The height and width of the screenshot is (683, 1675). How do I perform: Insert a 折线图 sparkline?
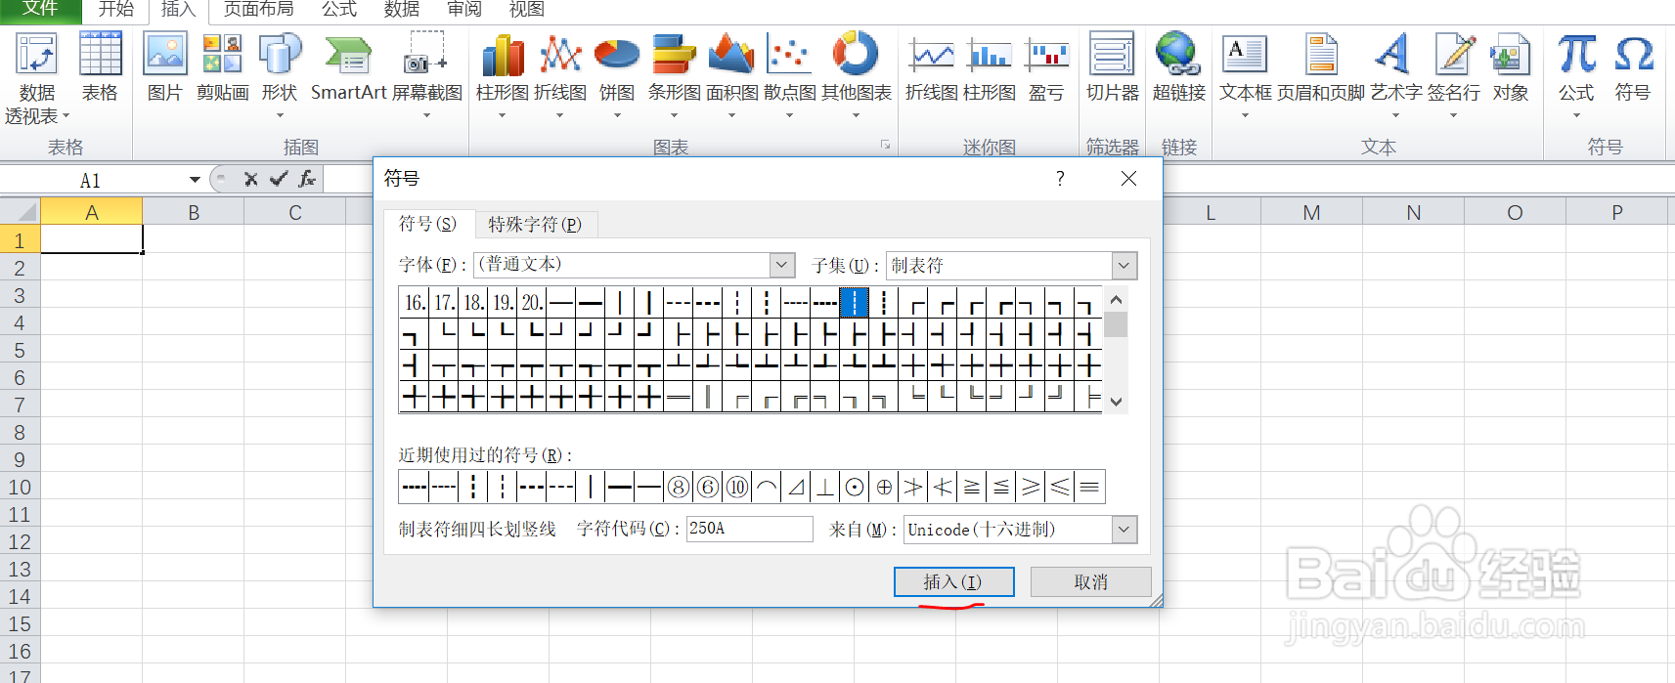point(932,66)
